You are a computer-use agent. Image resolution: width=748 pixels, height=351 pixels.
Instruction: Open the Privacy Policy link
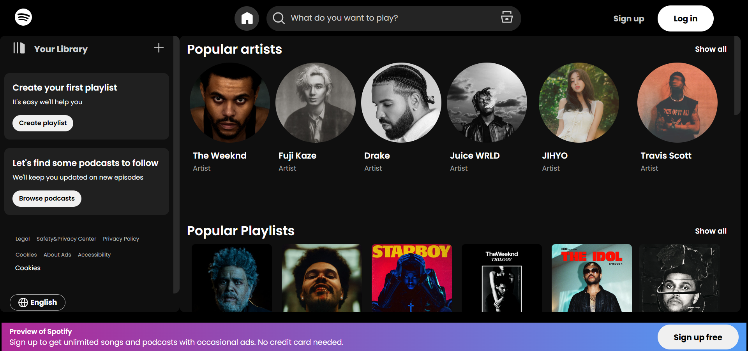point(121,239)
